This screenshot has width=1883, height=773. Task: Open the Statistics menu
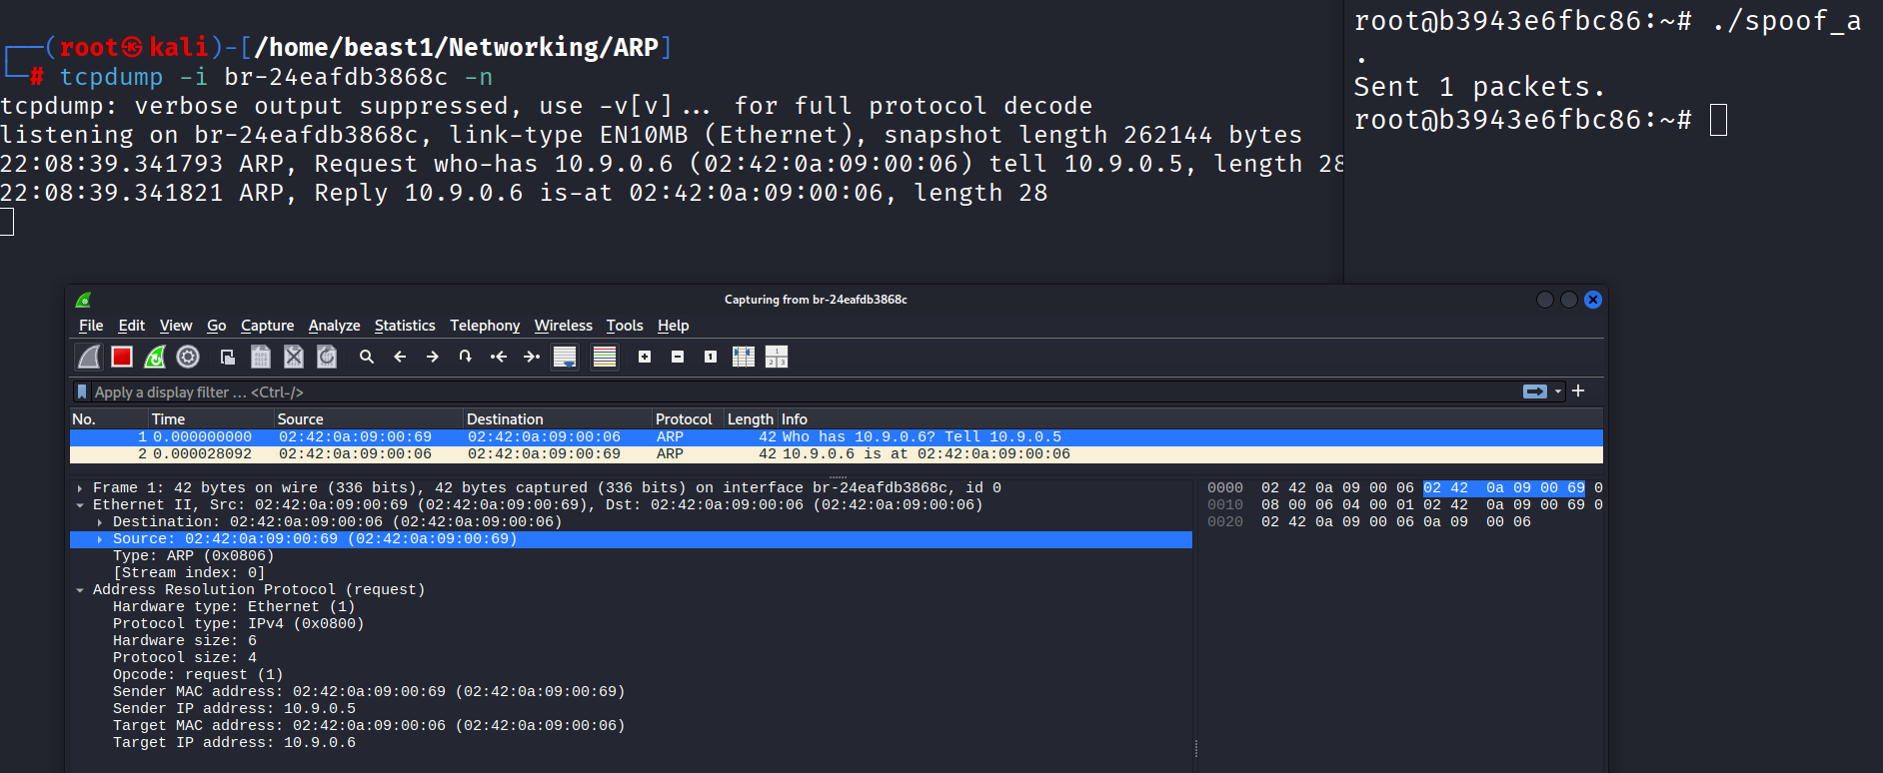tap(404, 326)
